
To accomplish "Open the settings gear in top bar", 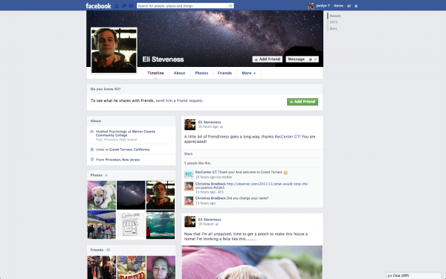I will pyautogui.click(x=356, y=6).
